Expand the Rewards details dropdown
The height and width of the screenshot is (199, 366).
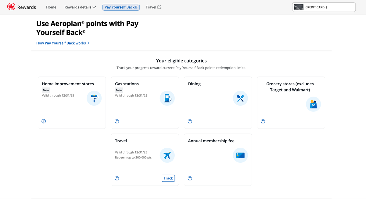pos(80,7)
